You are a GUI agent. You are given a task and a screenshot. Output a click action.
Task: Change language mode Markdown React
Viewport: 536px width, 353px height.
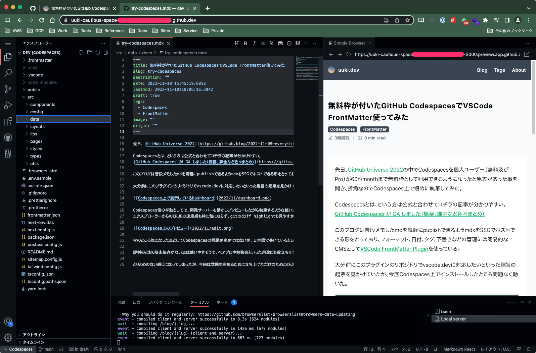(x=459, y=349)
